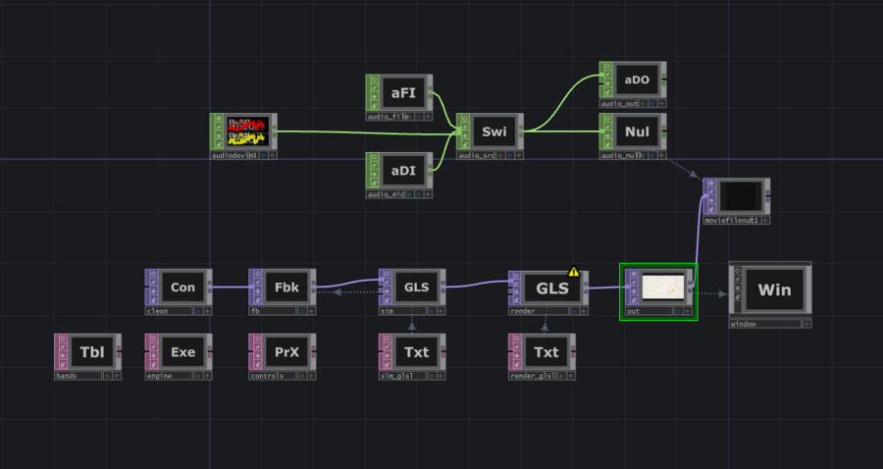Toggle the circle viewer flag on controls node
The height and width of the screenshot is (469, 883).
coord(256,339)
